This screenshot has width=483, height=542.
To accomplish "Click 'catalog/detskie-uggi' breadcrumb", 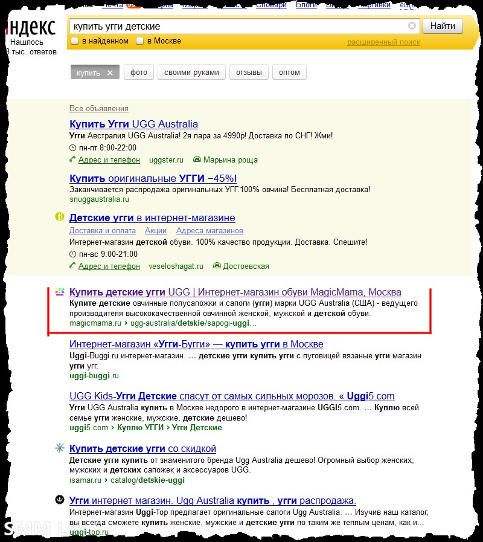I will (147, 480).
